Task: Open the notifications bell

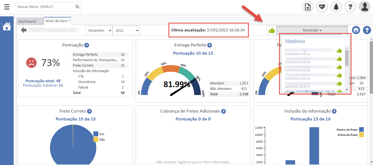Action: pos(336,7)
